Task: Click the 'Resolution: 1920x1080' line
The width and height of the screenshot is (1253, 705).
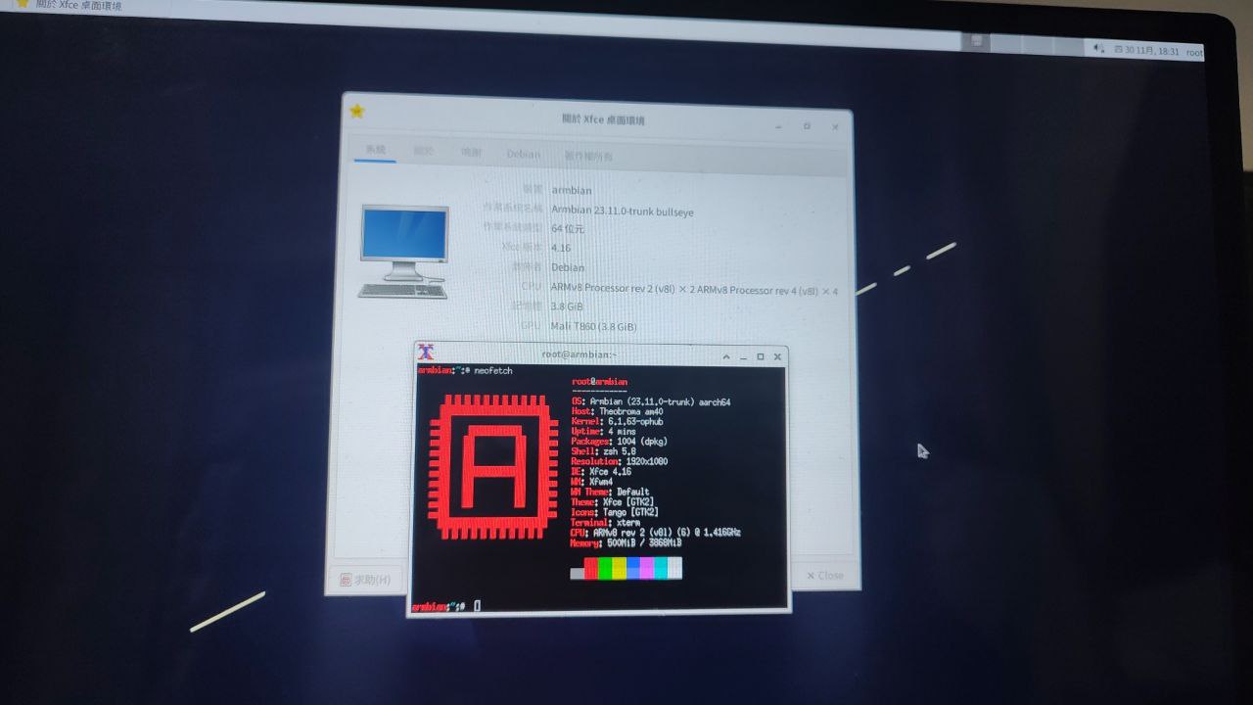Action: tap(620, 461)
